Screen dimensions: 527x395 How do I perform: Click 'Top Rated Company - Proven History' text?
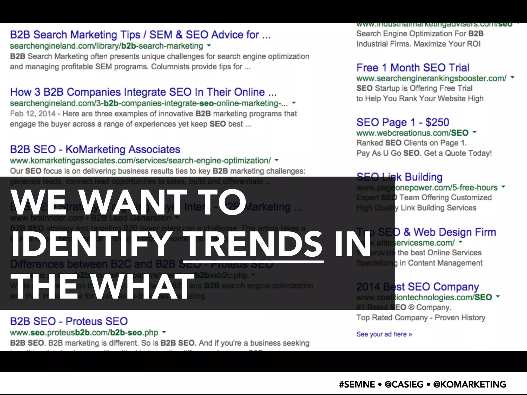point(421,318)
